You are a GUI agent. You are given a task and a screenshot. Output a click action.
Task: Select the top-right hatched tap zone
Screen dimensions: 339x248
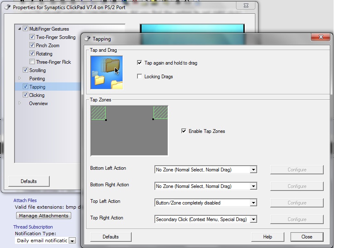tap(161, 113)
